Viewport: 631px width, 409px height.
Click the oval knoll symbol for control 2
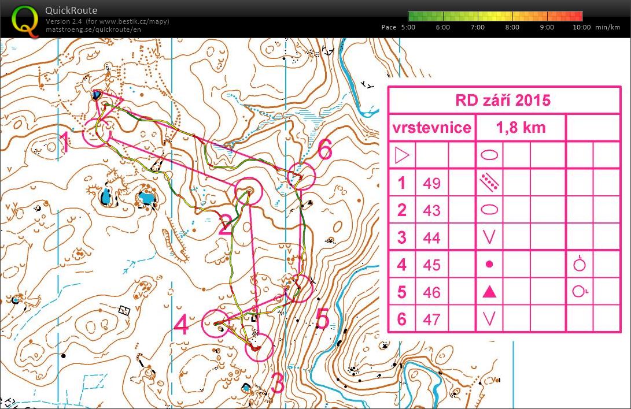click(x=489, y=209)
